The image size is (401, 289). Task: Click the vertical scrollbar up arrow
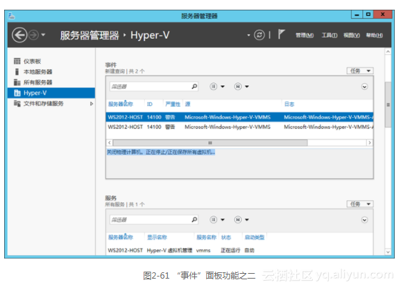coord(388,51)
